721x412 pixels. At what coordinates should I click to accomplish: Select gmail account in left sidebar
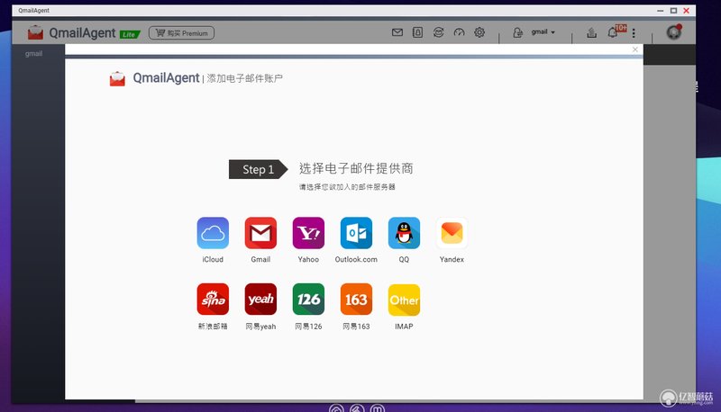33,54
